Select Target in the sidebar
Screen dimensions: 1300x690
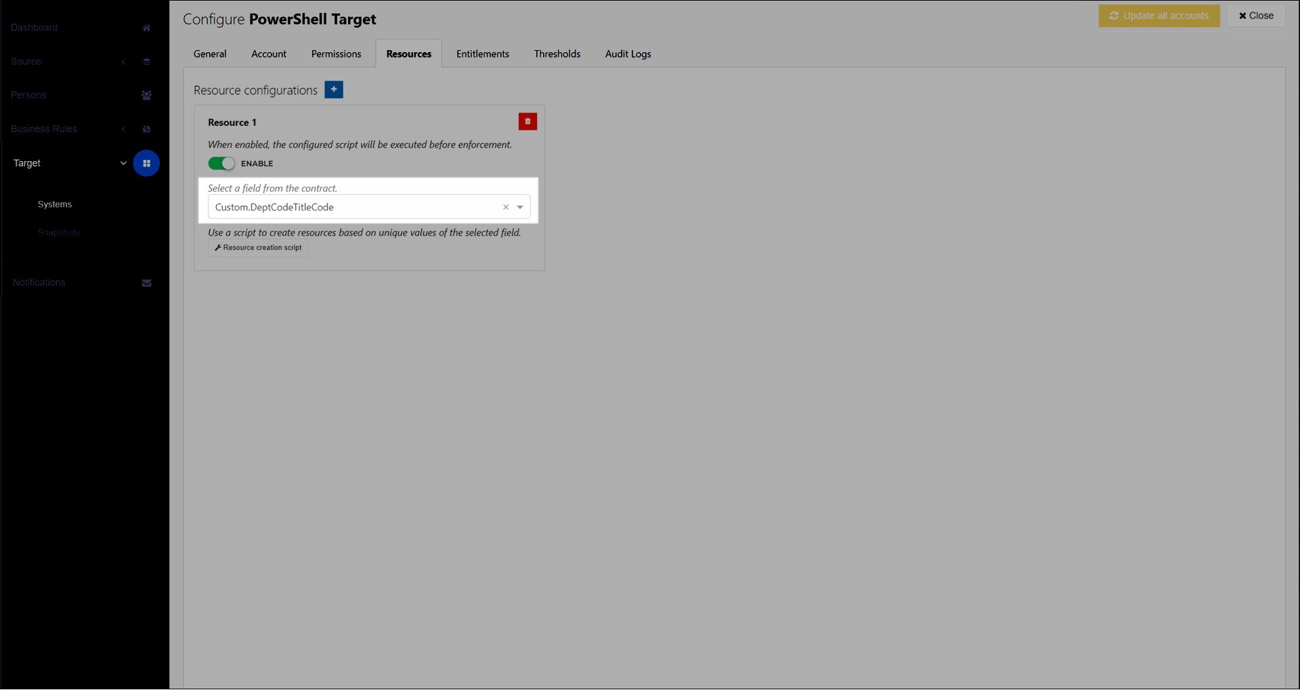pos(27,163)
